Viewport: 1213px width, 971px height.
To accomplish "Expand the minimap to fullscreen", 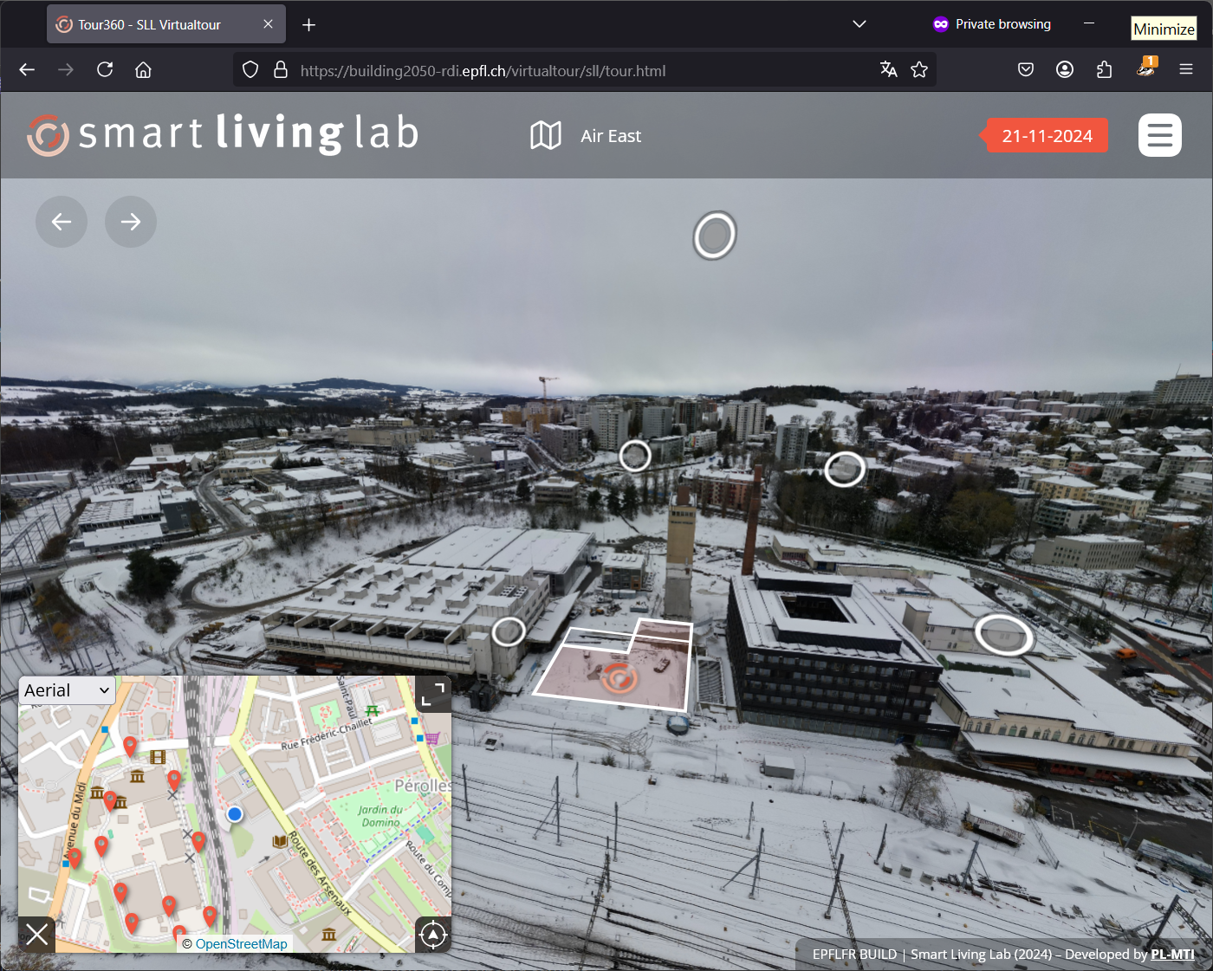I will tap(433, 694).
